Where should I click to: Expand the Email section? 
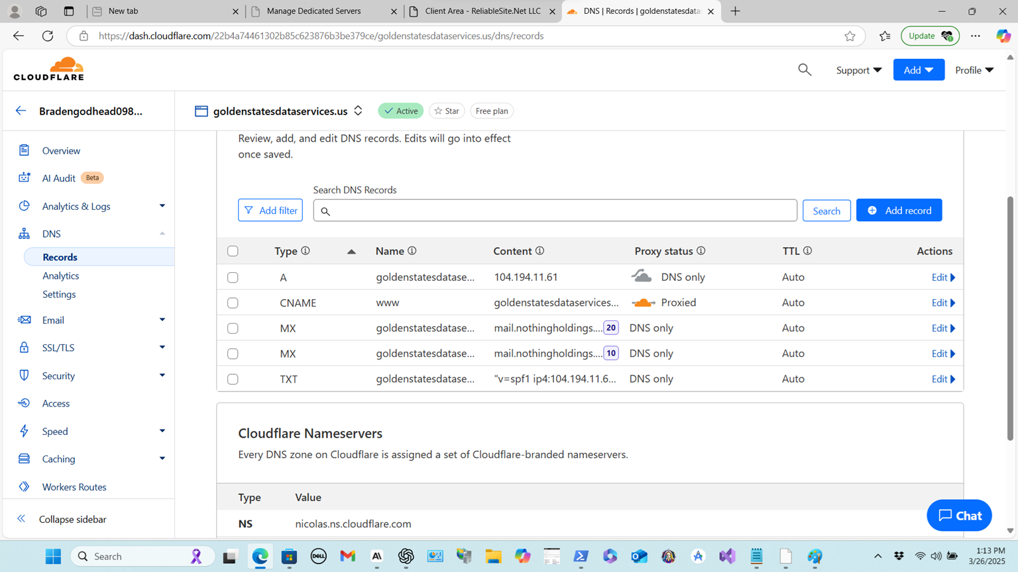point(162,320)
